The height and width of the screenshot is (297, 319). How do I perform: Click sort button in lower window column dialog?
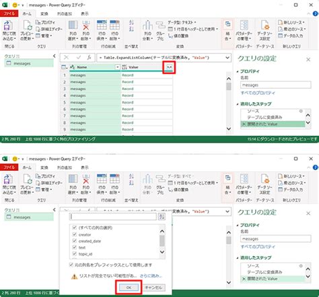tap(162, 216)
